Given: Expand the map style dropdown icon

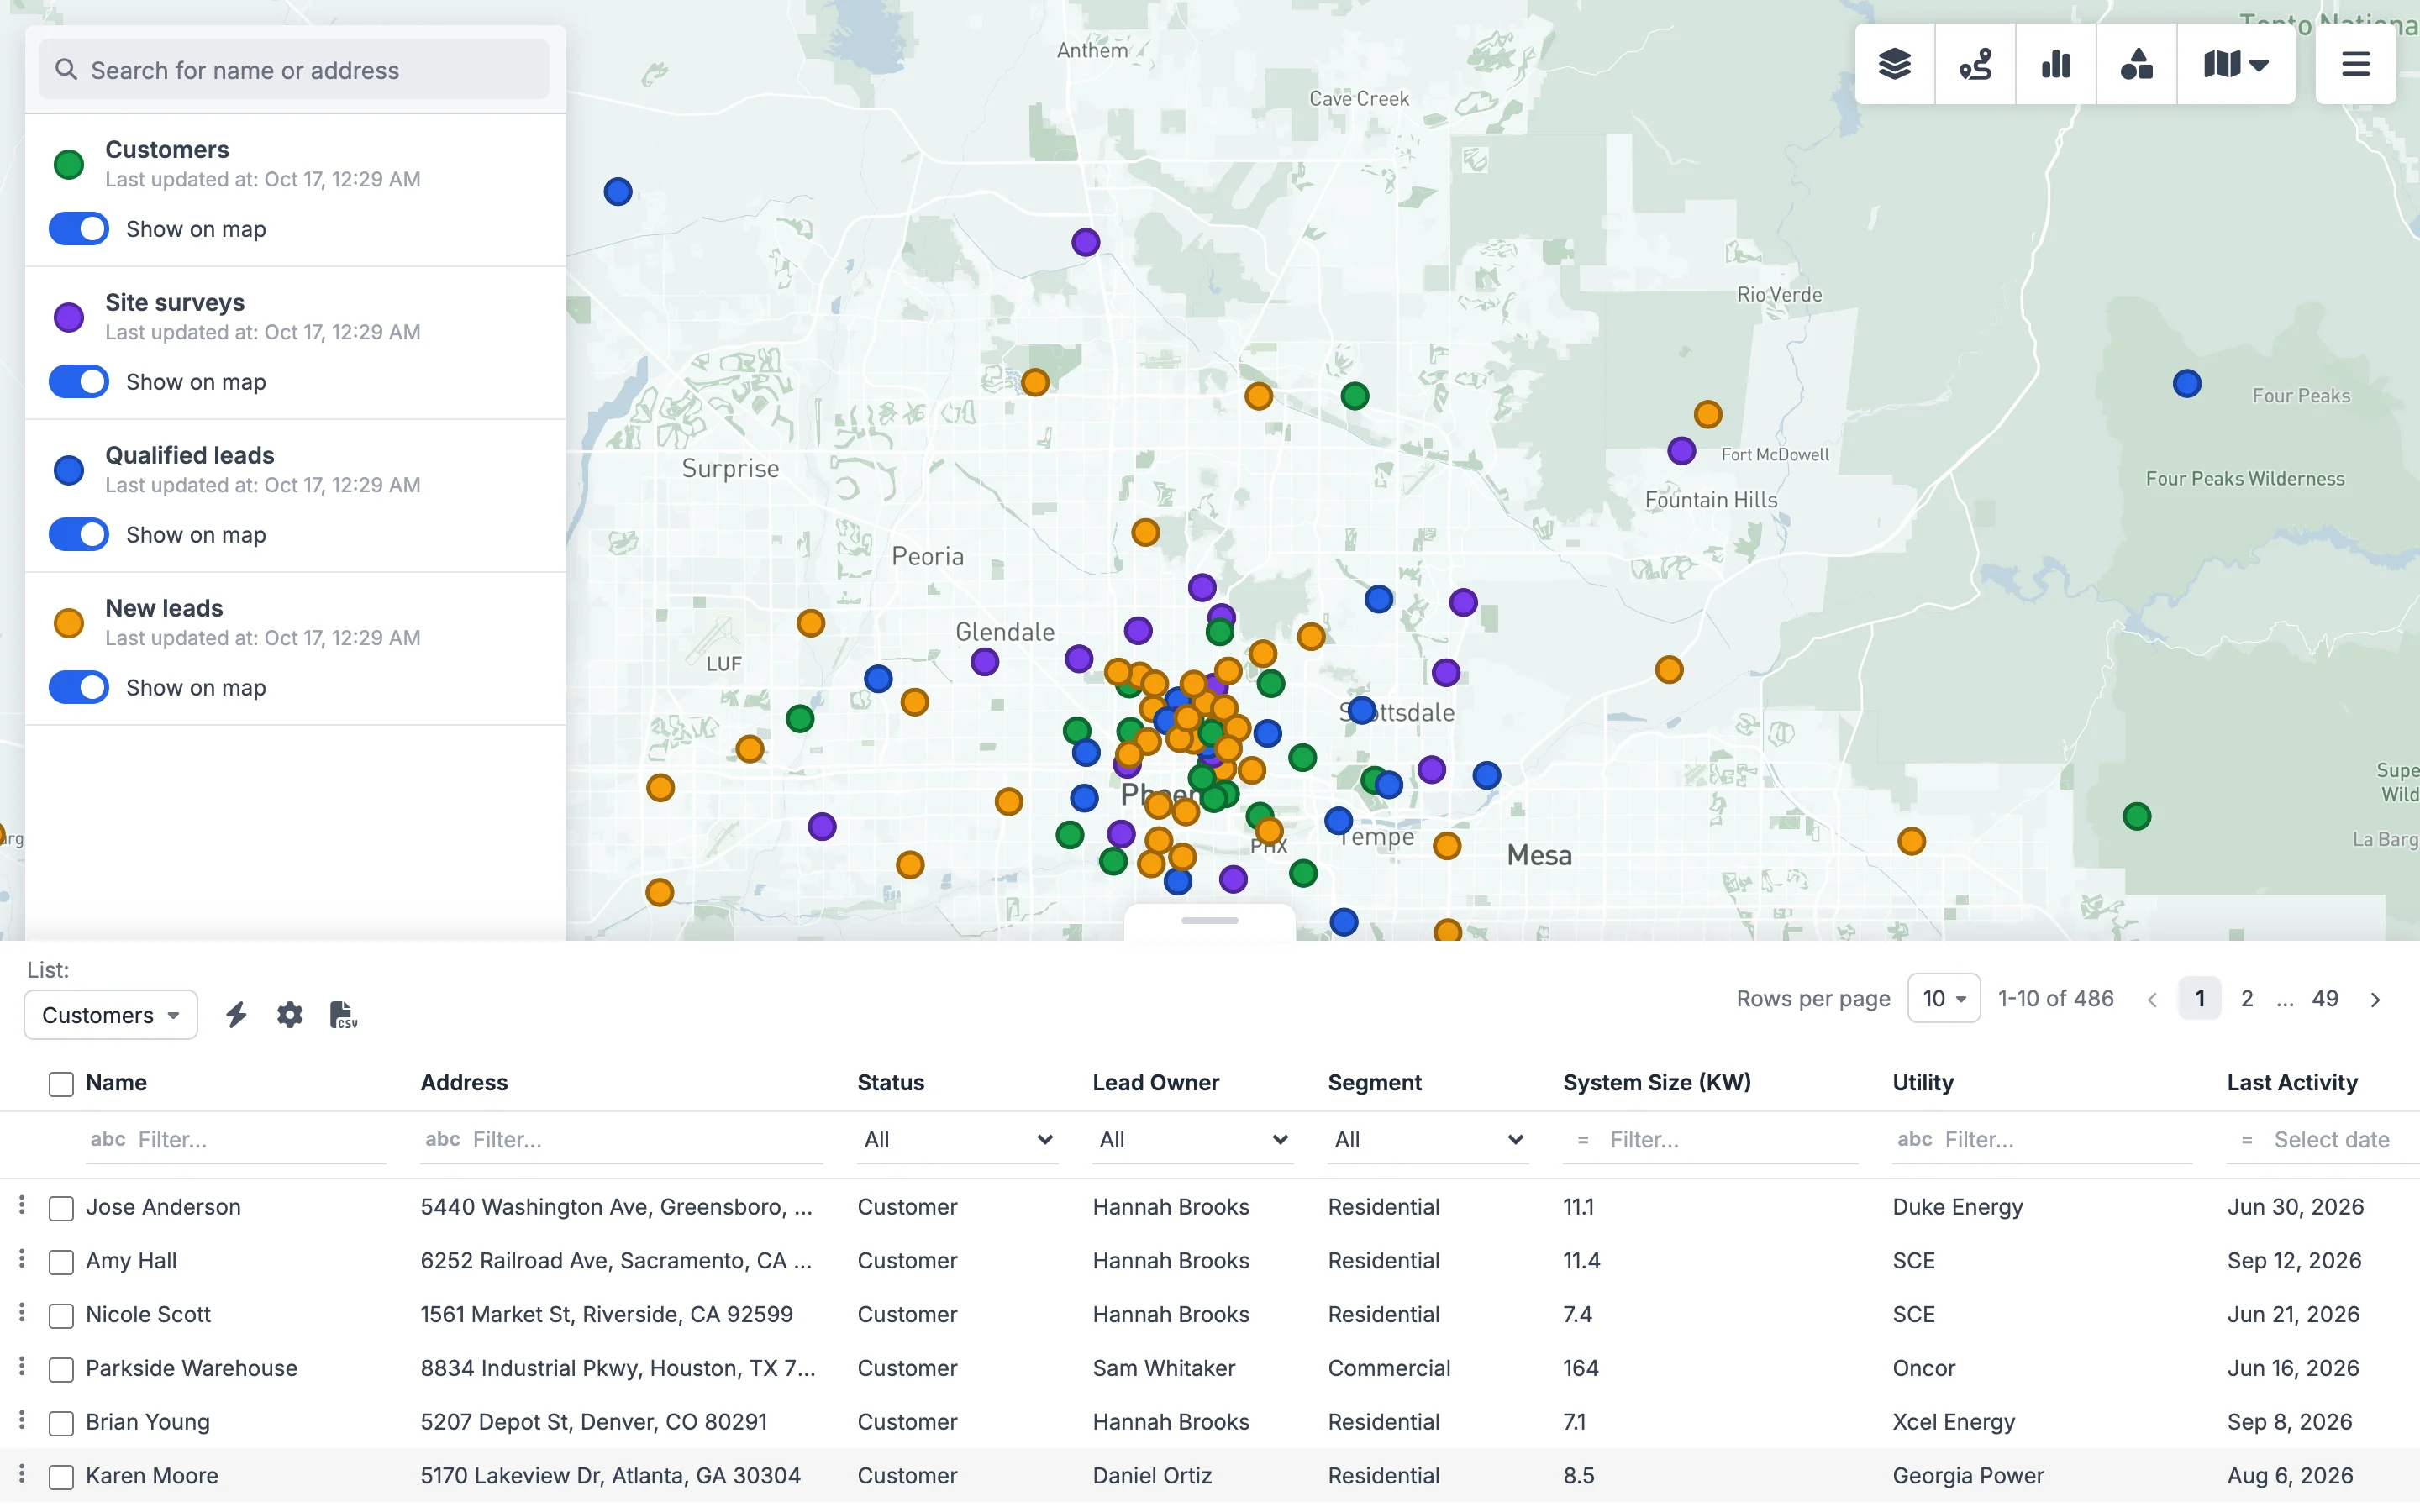Looking at the screenshot, I should coord(2236,65).
